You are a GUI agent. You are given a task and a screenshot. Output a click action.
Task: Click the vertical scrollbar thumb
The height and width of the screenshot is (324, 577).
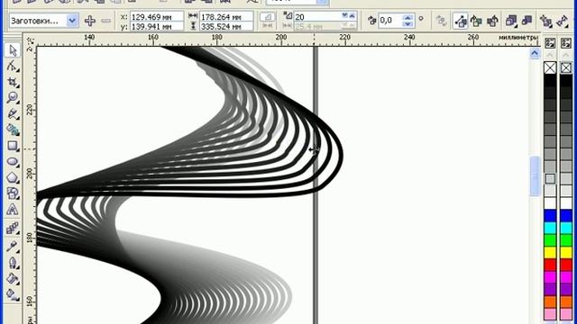coord(535,176)
